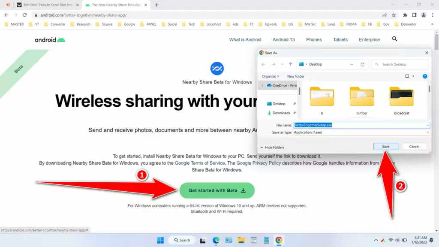The image size is (439, 247).
Task: Click the Save button in Save As dialog
Action: point(385,147)
